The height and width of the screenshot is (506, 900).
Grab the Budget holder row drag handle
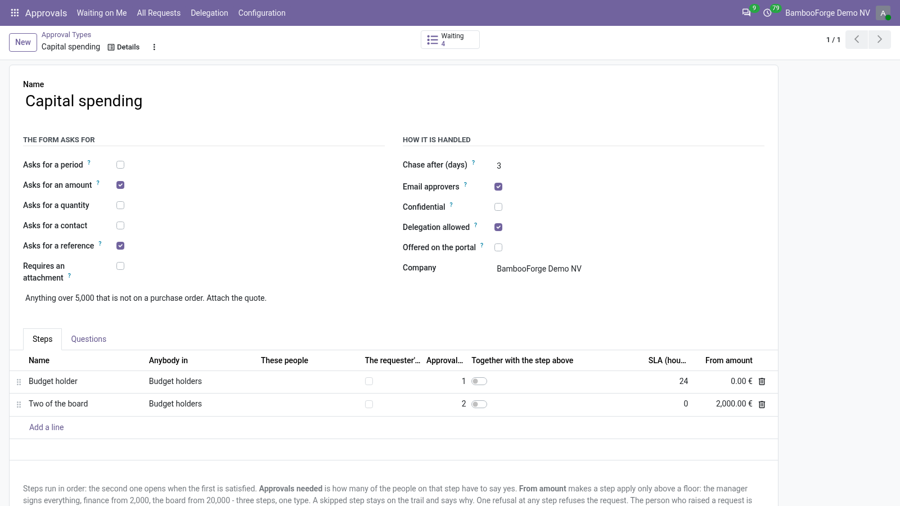click(19, 382)
